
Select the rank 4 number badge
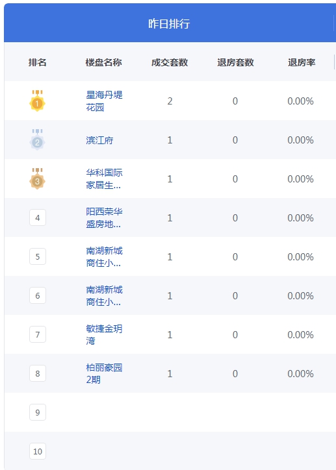(x=38, y=217)
